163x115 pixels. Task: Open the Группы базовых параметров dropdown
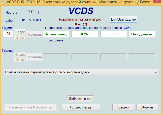tap(81, 72)
